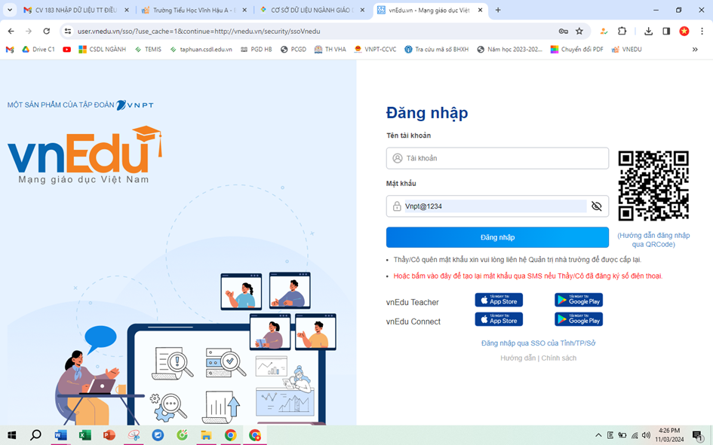The image size is (713, 445).
Task: Toggle the browser side panel
Action: [x=666, y=31]
